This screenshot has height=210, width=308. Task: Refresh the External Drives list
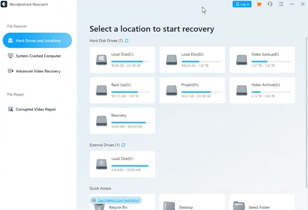coord(123,145)
